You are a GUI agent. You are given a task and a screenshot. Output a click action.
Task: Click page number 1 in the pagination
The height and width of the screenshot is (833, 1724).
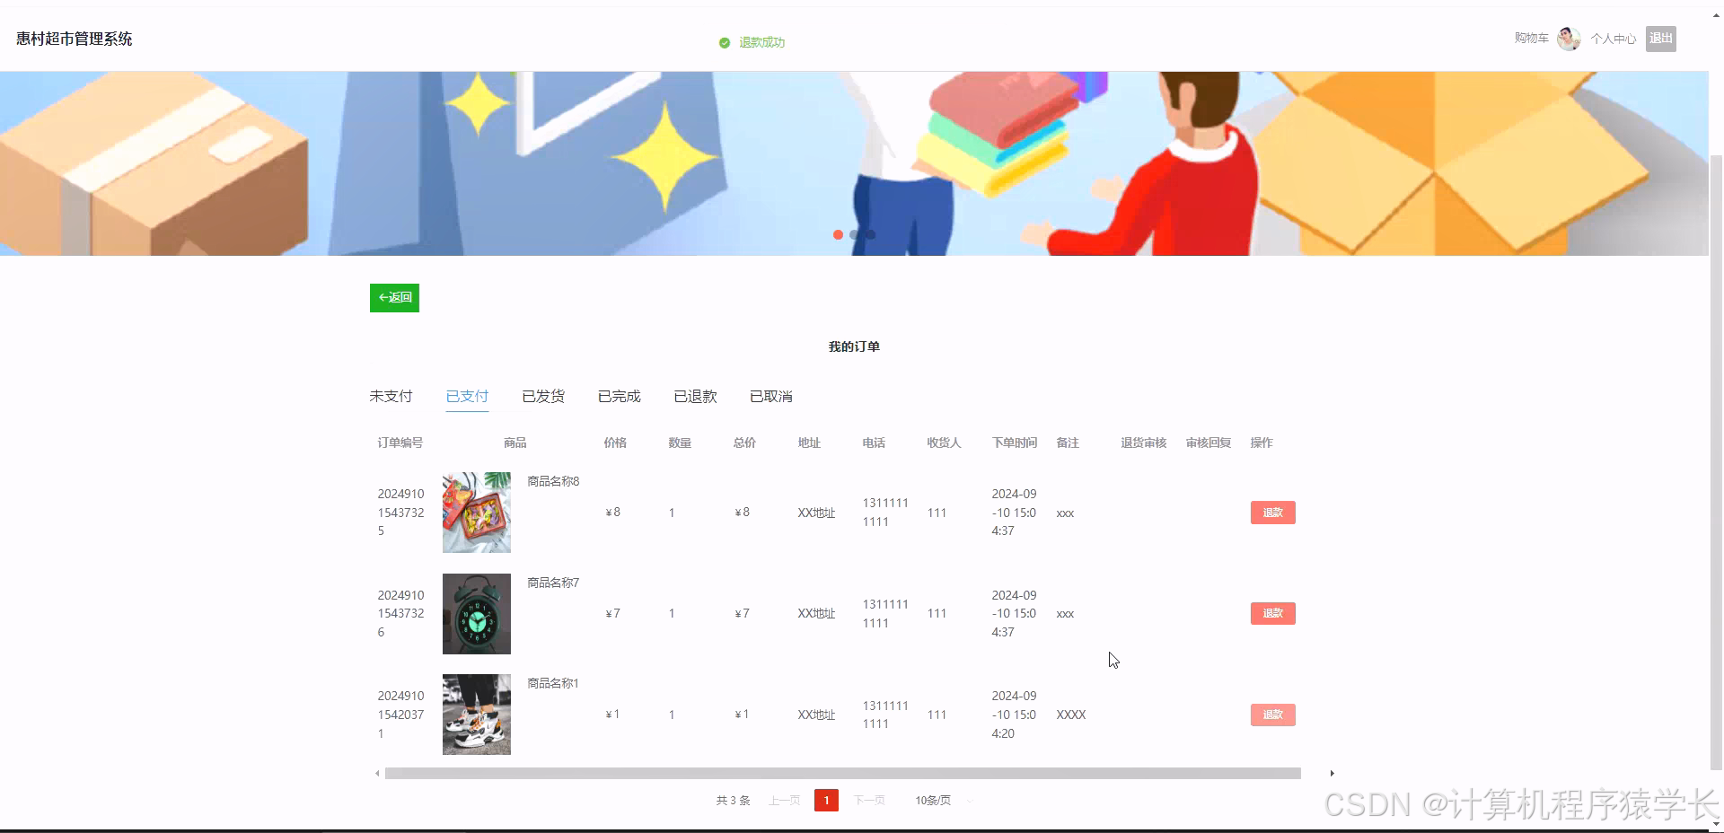tap(826, 800)
